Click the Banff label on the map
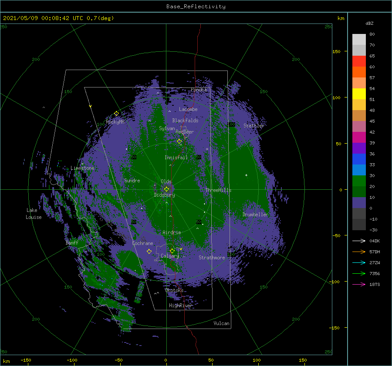 coord(72,243)
